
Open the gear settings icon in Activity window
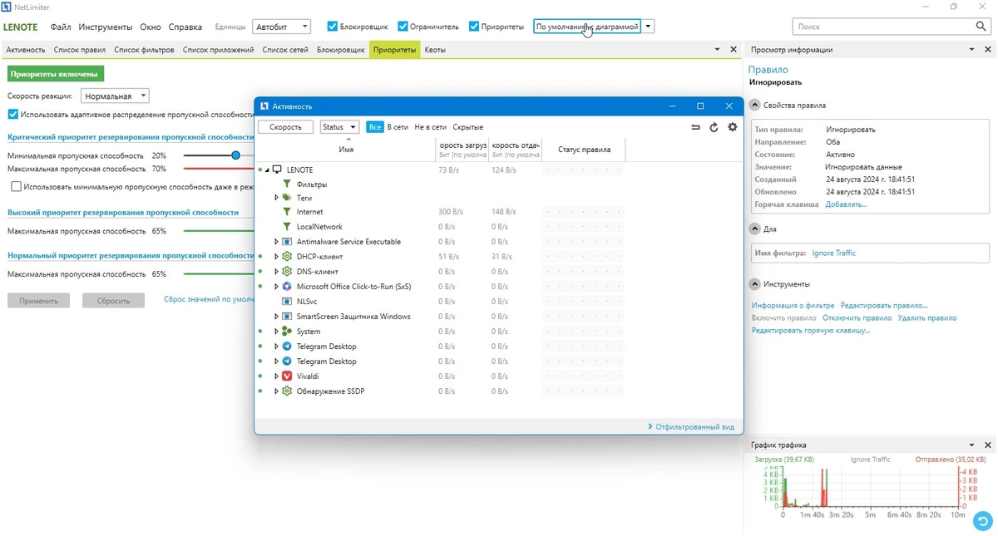(732, 127)
